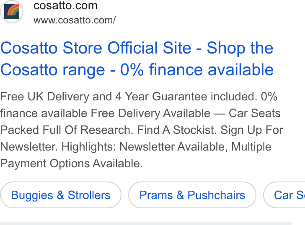Open the Cosatto Store Official Site headline

(x=137, y=59)
